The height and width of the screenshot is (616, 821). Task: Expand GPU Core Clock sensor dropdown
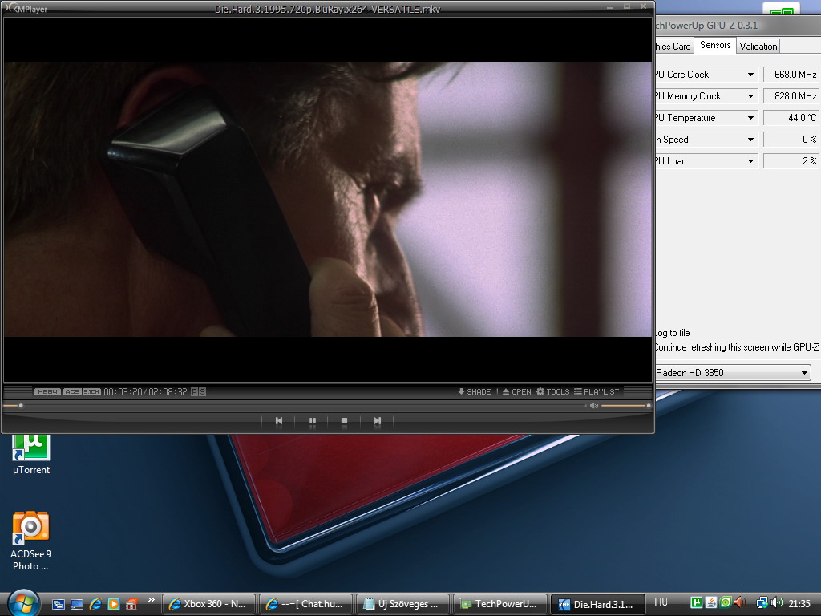pyautogui.click(x=750, y=75)
